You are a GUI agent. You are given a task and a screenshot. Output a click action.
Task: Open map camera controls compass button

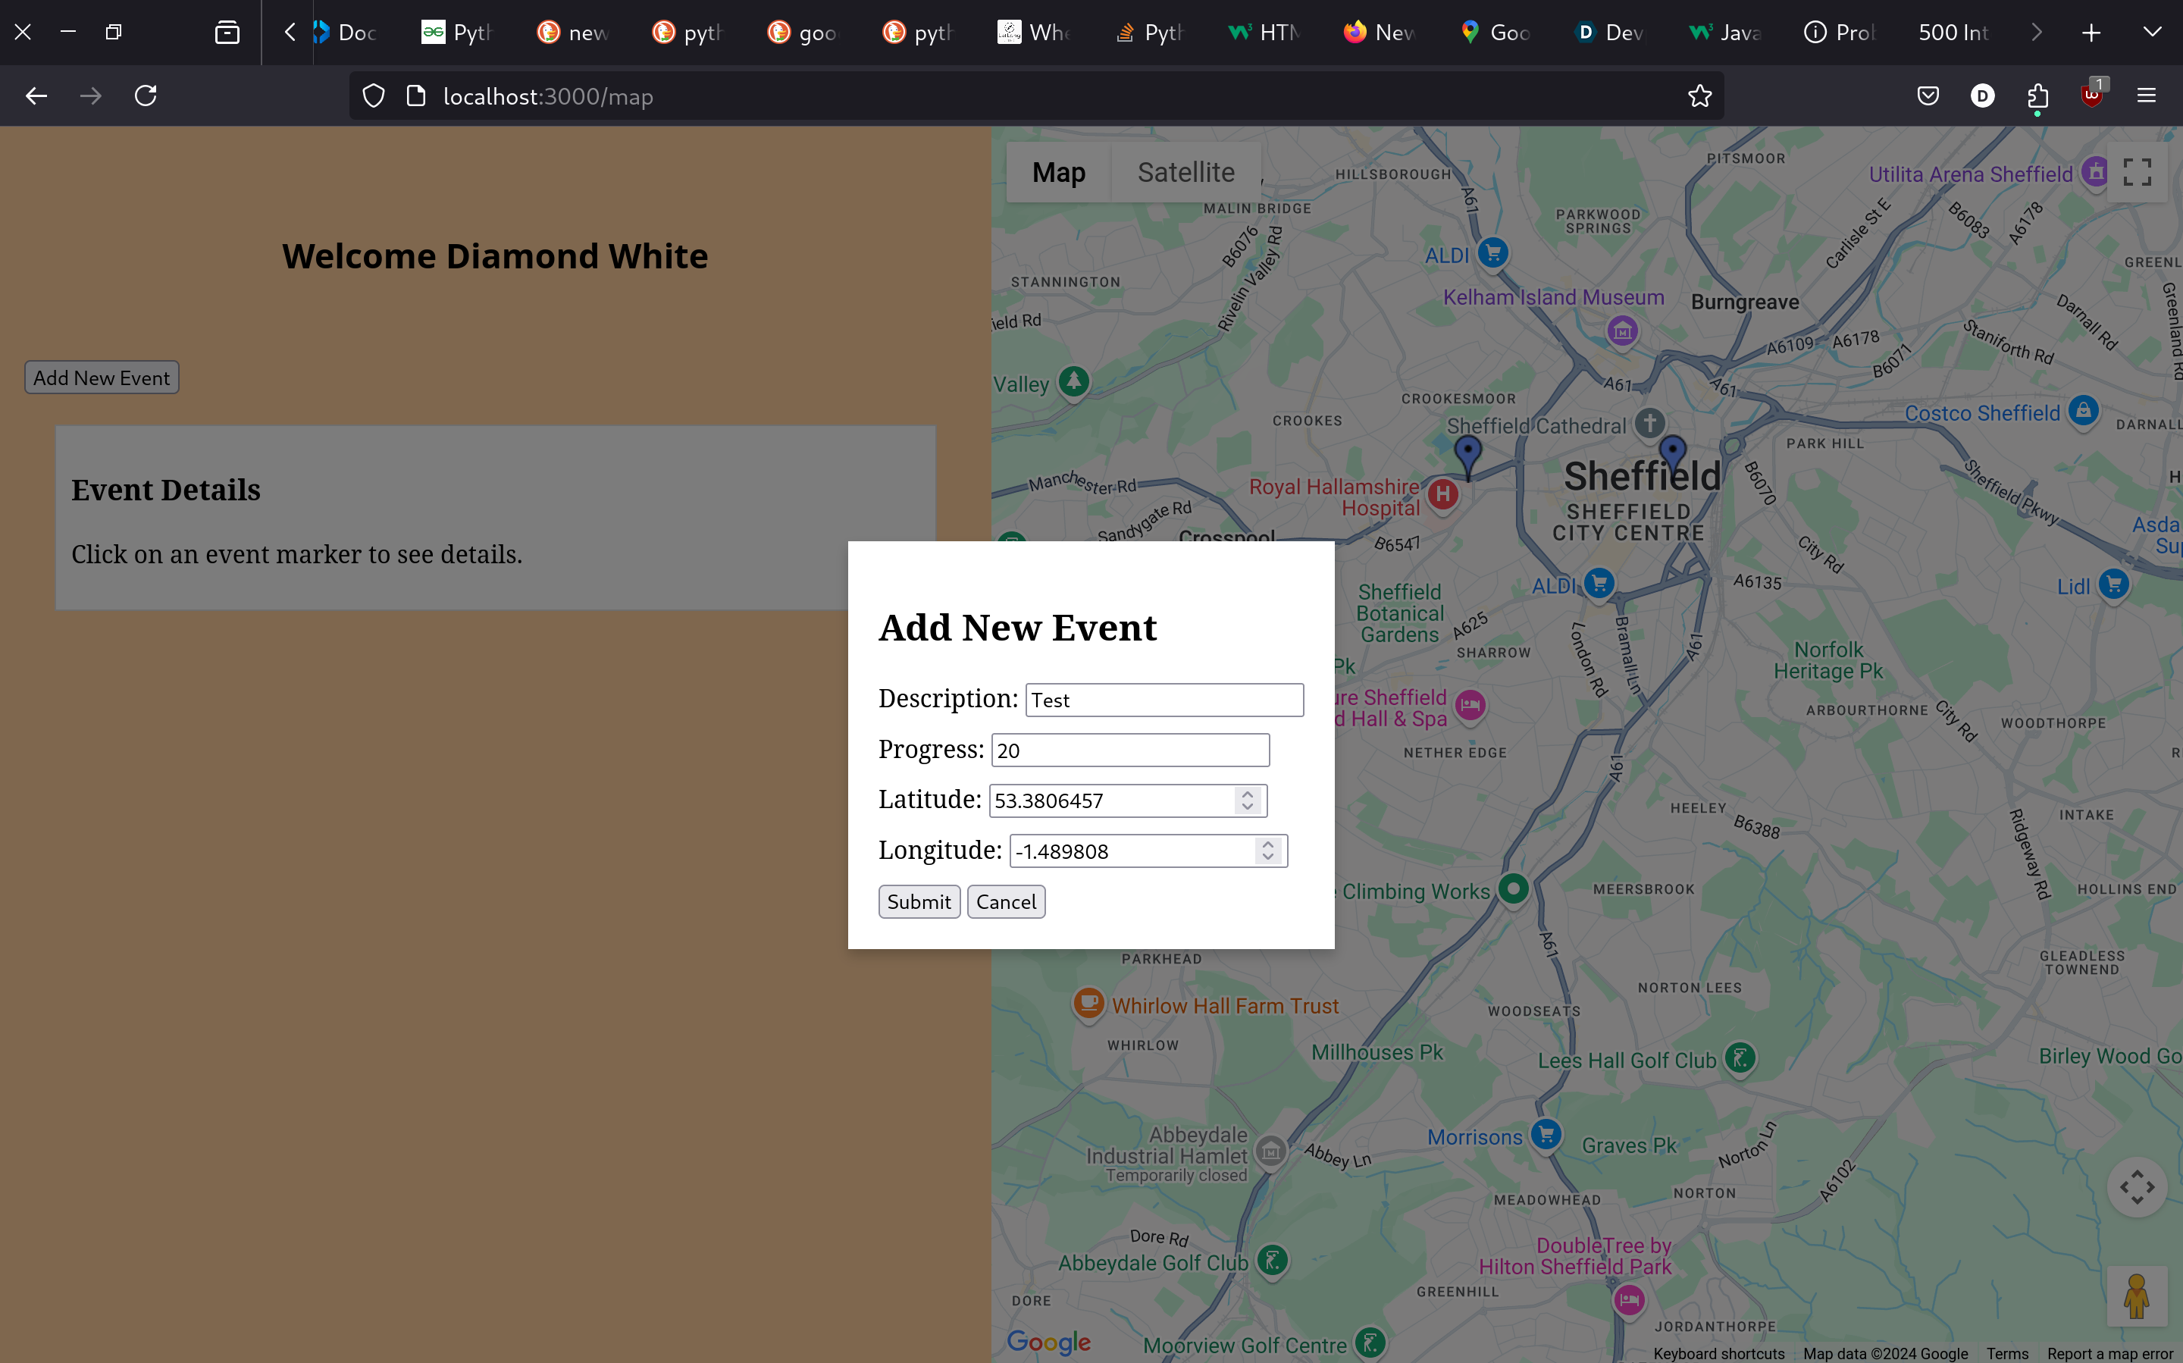click(2136, 1187)
